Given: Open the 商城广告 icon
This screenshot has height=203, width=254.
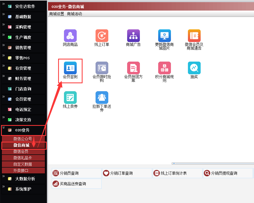Looking at the screenshot, I should pyautogui.click(x=134, y=36).
